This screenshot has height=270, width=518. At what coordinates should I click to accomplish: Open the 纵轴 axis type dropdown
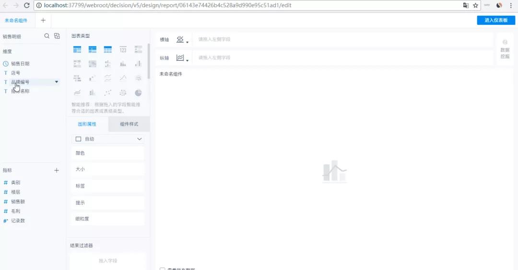point(182,58)
